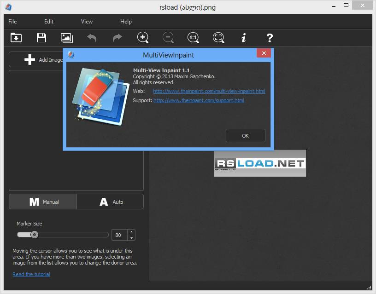Zoom in with the plus magnifier
The height and width of the screenshot is (294, 376).
pyautogui.click(x=143, y=38)
